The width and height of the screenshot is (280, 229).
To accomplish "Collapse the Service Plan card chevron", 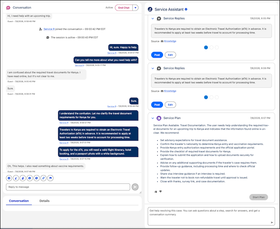I will pos(153,118).
